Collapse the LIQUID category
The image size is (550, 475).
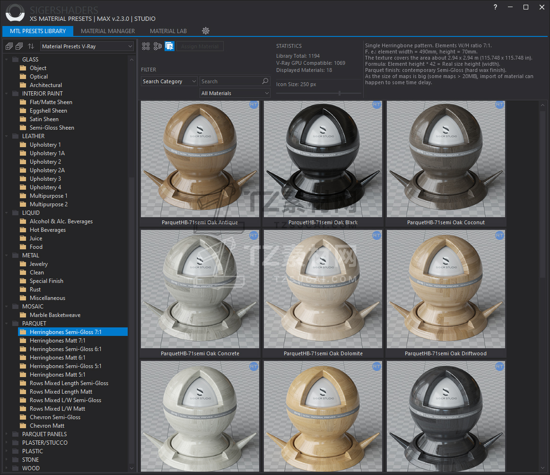coord(6,213)
